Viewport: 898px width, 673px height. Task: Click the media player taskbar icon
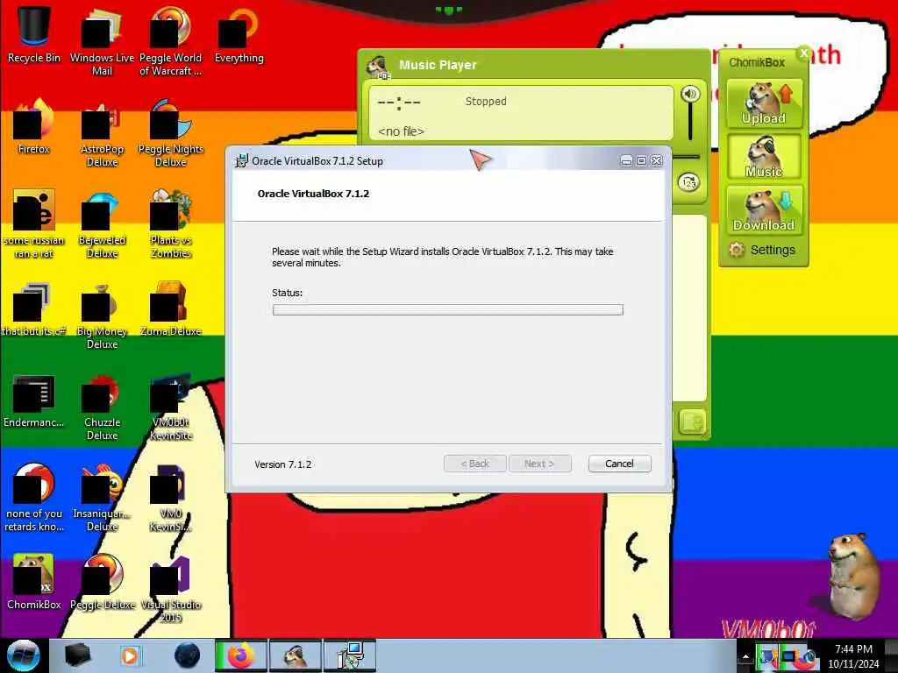(x=130, y=655)
